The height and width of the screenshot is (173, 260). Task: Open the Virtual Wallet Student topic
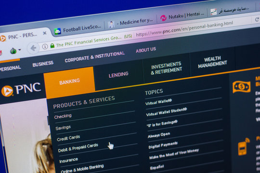(x=167, y=112)
